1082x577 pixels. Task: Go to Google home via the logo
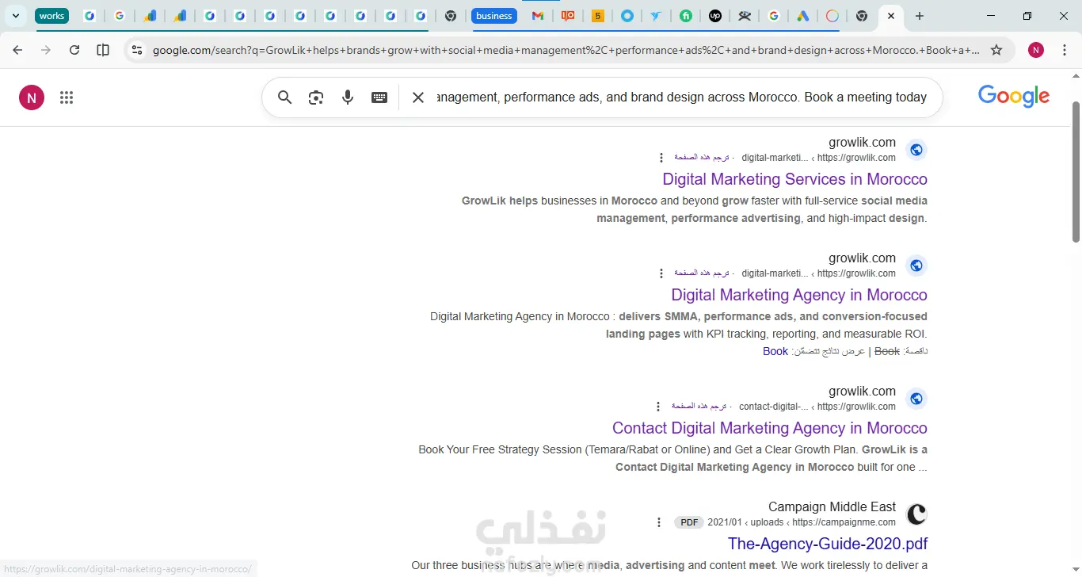(1014, 97)
